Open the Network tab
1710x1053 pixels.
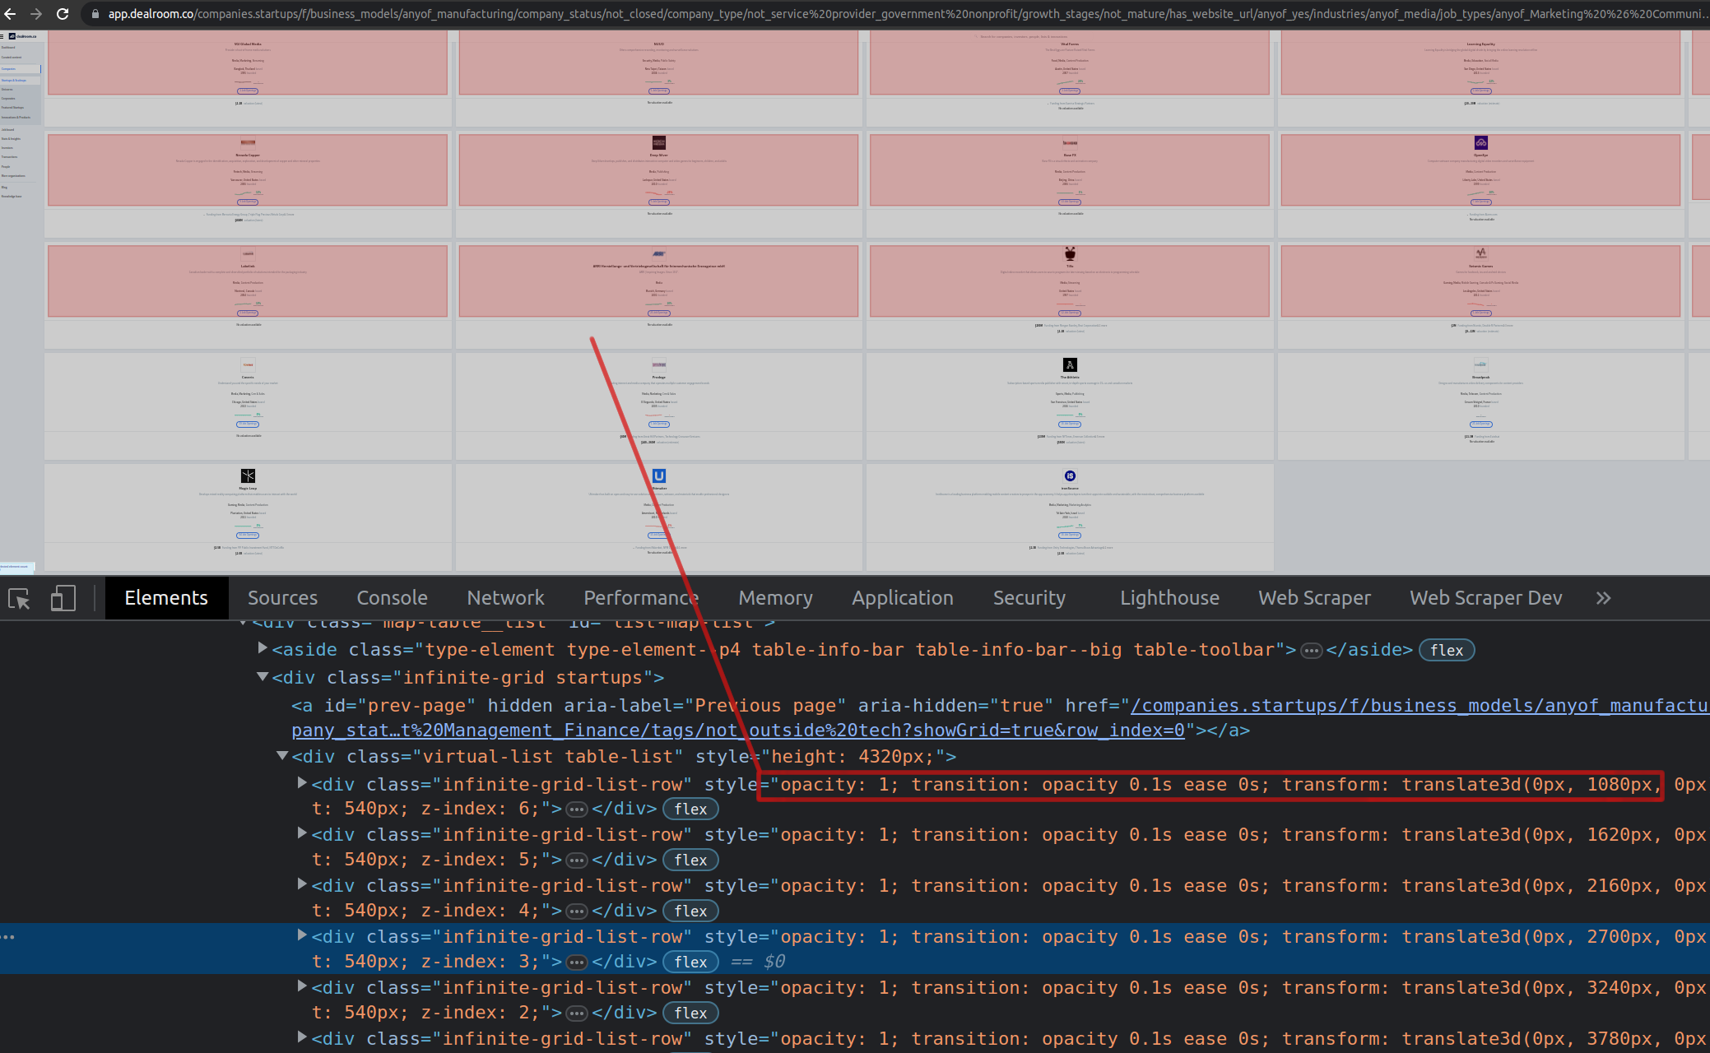505,598
